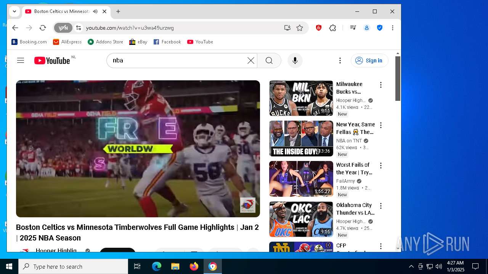Open the browser profile avatar
Screen dimensions: 488x274
(366, 28)
